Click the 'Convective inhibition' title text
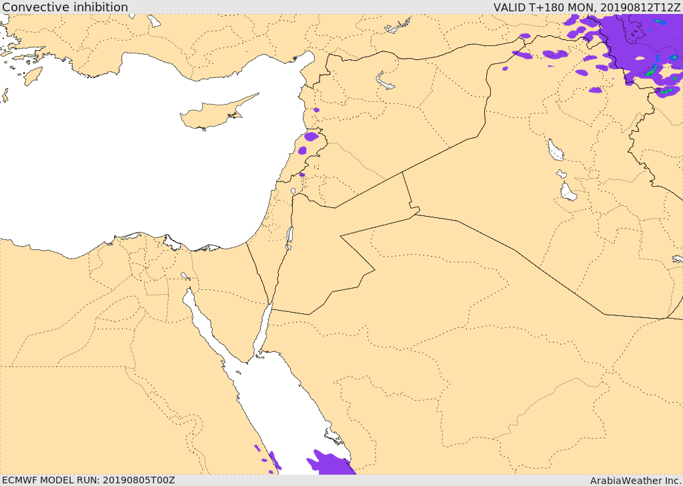This screenshot has height=486, width=683. point(65,7)
